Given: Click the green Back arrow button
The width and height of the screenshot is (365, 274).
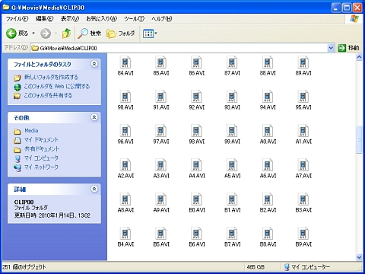Looking at the screenshot, I should point(11,33).
